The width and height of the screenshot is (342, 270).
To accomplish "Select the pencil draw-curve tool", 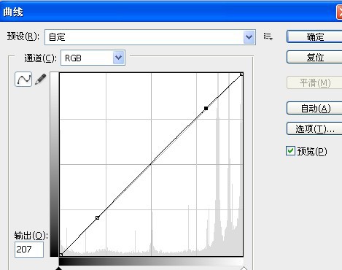I will coord(41,80).
